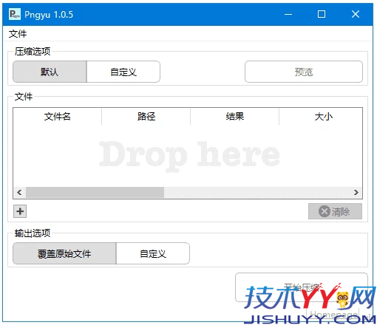Click the 开始压缩 start compression button
This screenshot has height=325, width=377.
(x=302, y=287)
